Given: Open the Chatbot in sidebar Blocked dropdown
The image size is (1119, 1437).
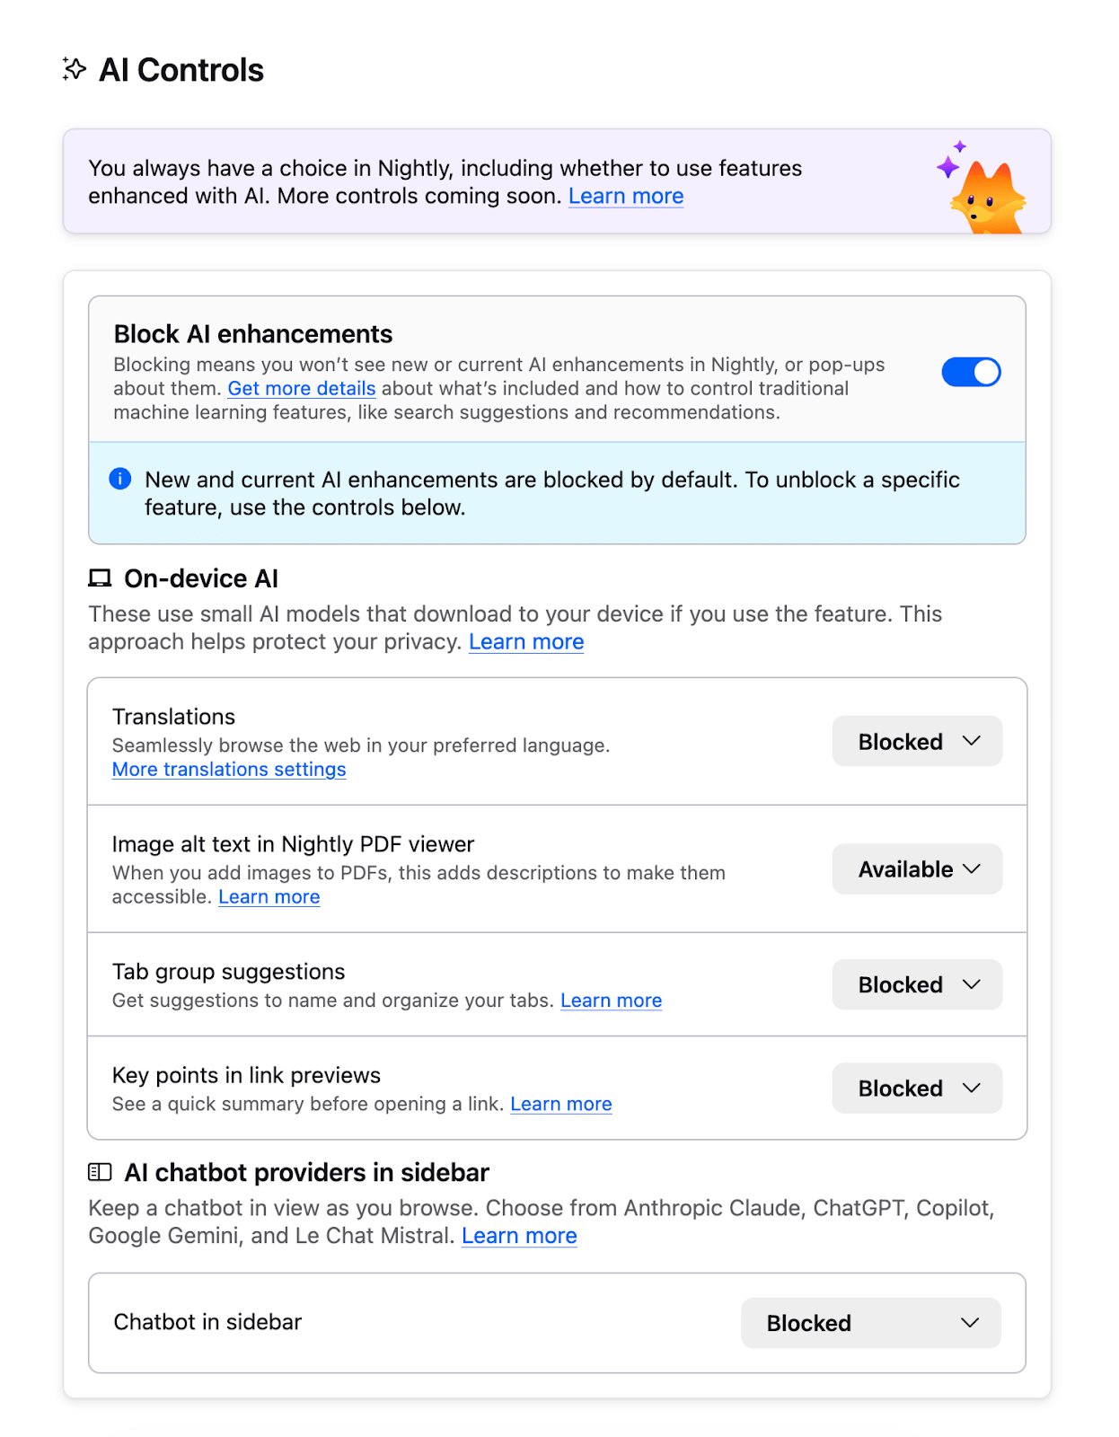Looking at the screenshot, I should 869,1322.
